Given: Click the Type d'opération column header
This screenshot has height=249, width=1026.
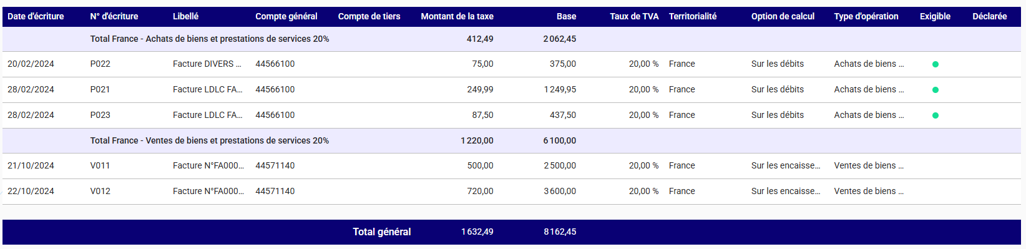Looking at the screenshot, I should (x=866, y=16).
